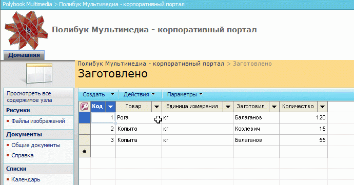354x185 pixels.
Task: Open the Параметры menu
Action: coord(185,94)
